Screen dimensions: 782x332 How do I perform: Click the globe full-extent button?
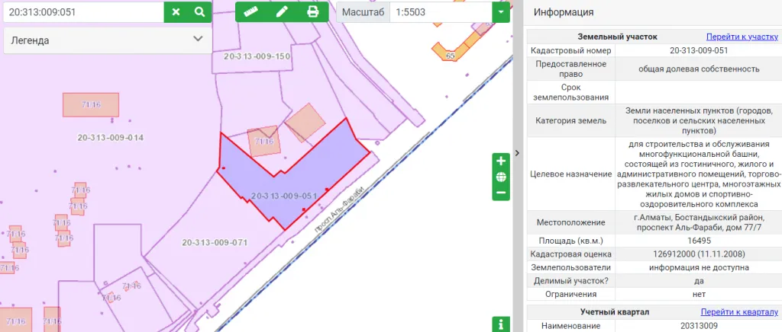point(501,177)
